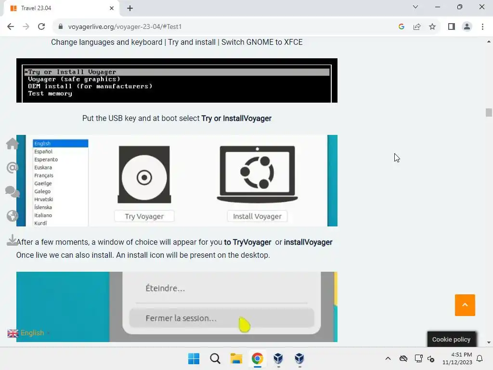Click the page scrollbar thumb
The image size is (493, 370).
point(489,112)
